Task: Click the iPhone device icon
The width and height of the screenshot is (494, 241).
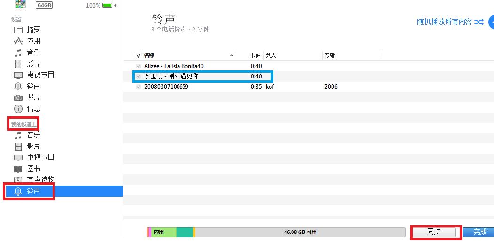Action: (x=21, y=4)
